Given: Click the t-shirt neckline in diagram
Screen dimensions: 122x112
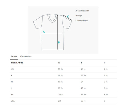Looking at the screenshot, I should 52,18.
